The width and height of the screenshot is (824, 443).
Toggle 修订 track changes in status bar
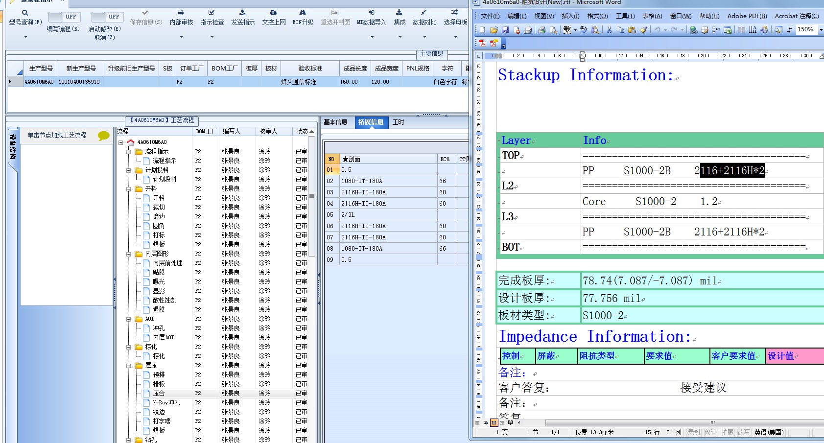(710, 432)
